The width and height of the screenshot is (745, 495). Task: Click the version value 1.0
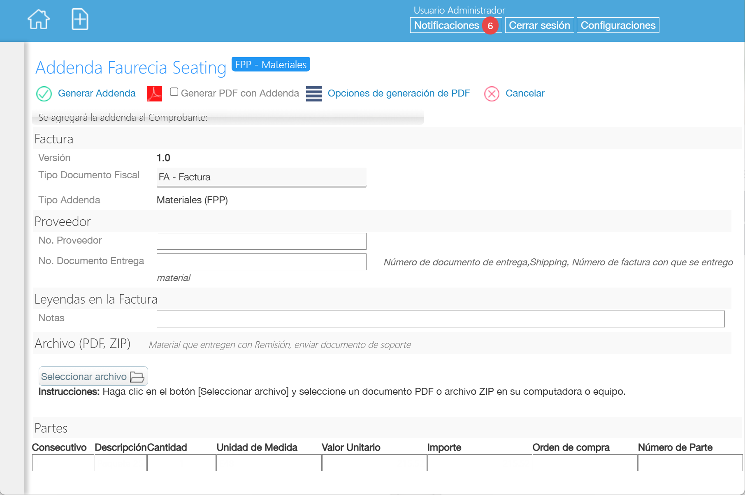(x=163, y=158)
